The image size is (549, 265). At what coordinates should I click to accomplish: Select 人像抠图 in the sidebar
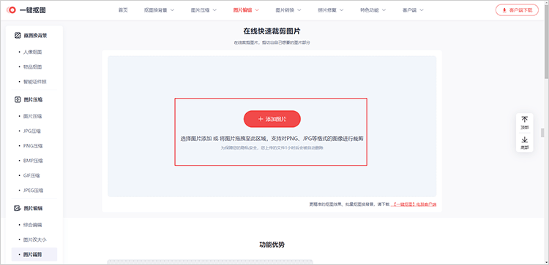coord(32,52)
